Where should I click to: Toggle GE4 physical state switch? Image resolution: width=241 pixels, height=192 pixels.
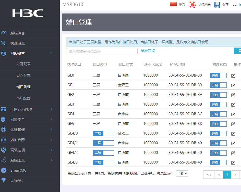(x=219, y=114)
